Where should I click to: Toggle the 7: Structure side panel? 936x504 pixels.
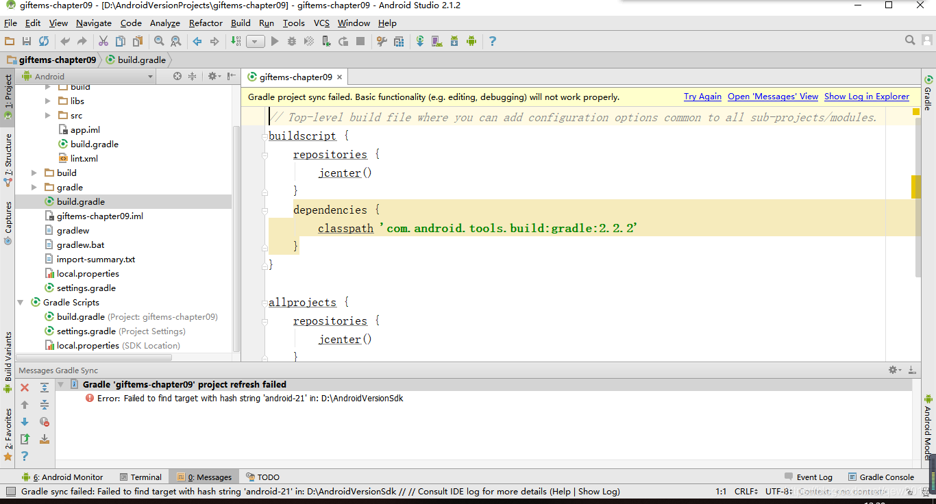[8, 160]
